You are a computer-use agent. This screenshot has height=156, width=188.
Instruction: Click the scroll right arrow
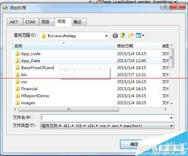click(x=166, y=109)
